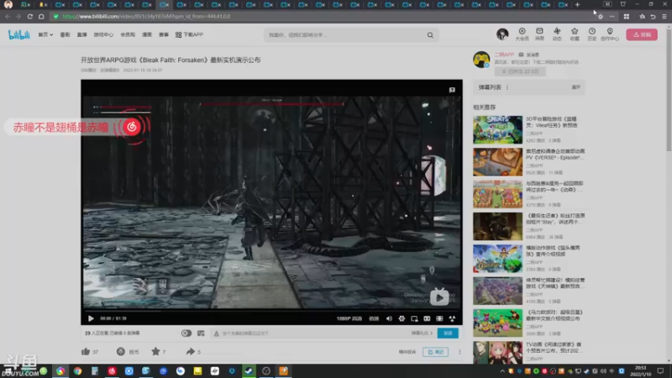Viewport: 672px width, 378px height.
Task: Toggle the danmaku display switch
Action: click(186, 333)
